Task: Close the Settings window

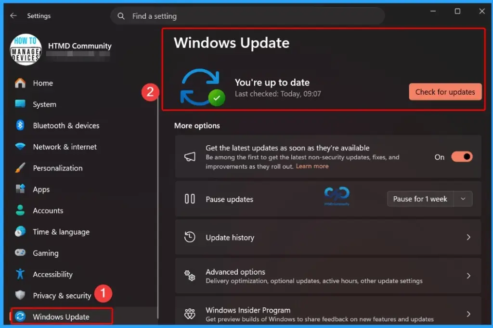Action: (x=482, y=12)
